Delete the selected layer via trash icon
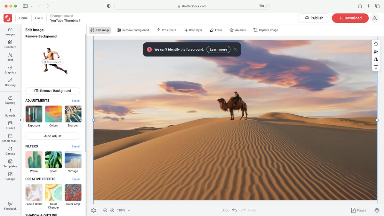 (x=376, y=66)
